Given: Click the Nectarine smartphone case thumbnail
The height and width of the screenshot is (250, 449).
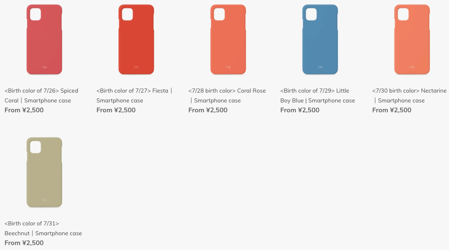Looking at the screenshot, I should 412,40.
